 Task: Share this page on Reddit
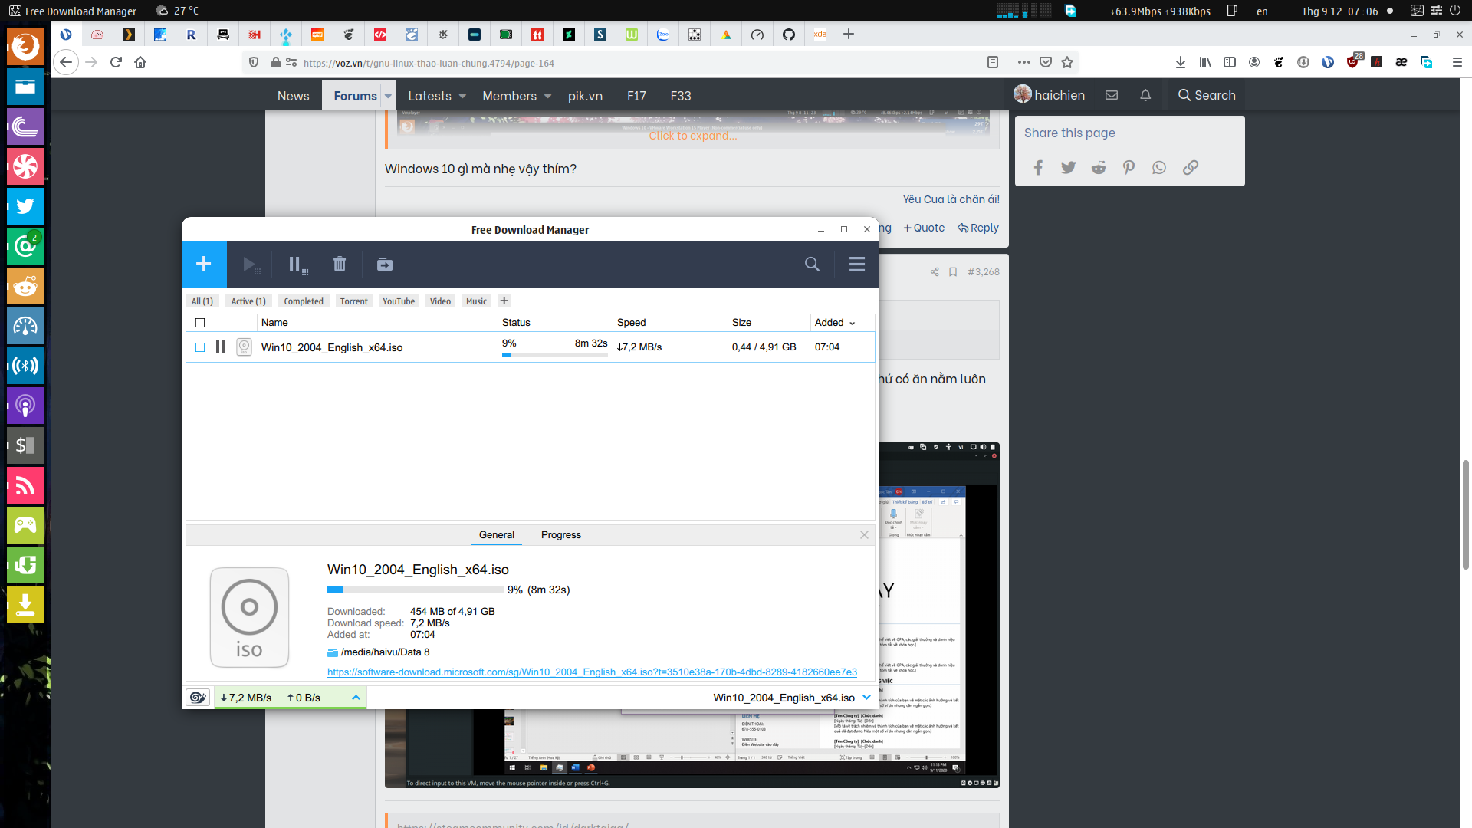click(x=1099, y=168)
